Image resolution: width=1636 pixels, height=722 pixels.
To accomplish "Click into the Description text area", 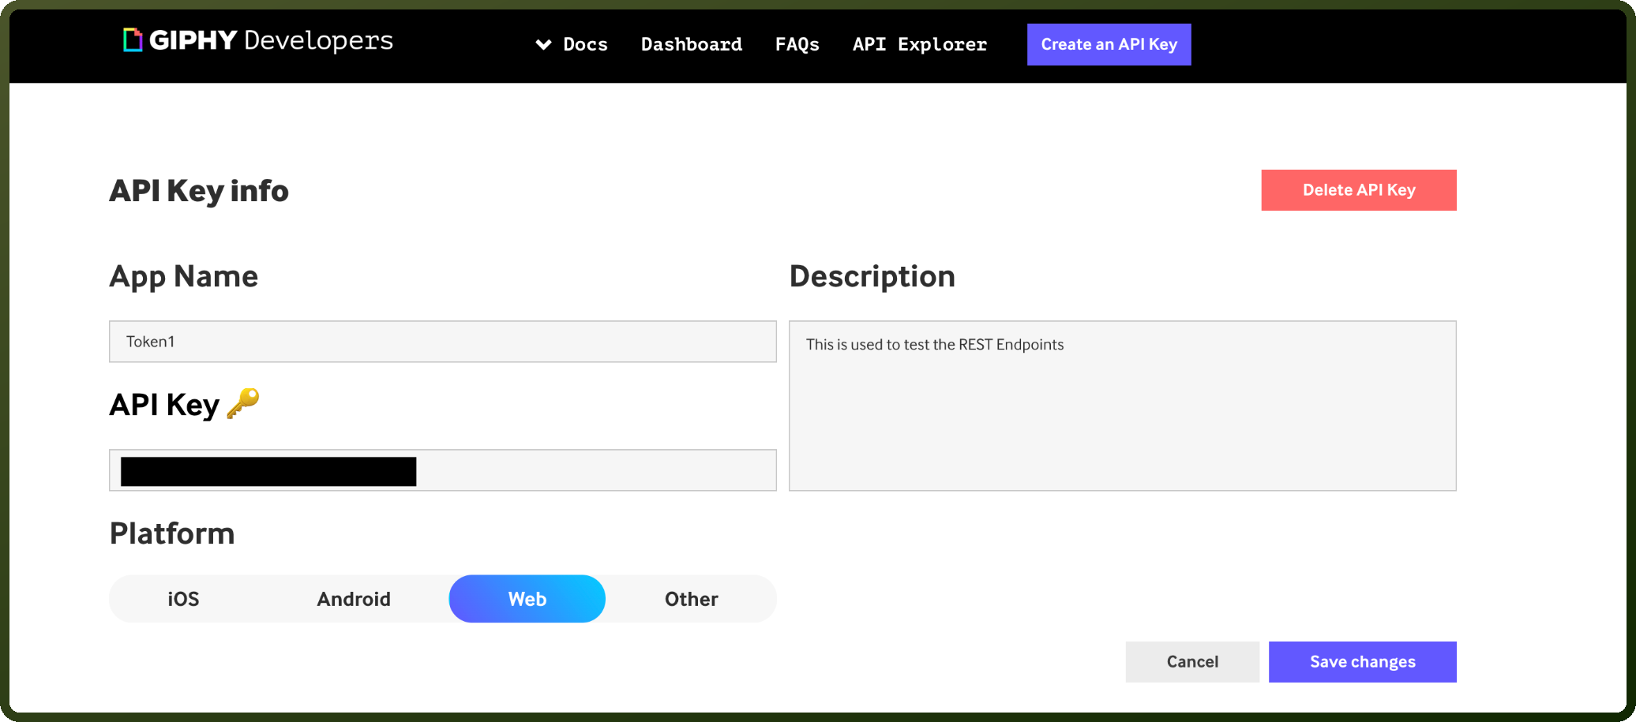I will click(1123, 406).
